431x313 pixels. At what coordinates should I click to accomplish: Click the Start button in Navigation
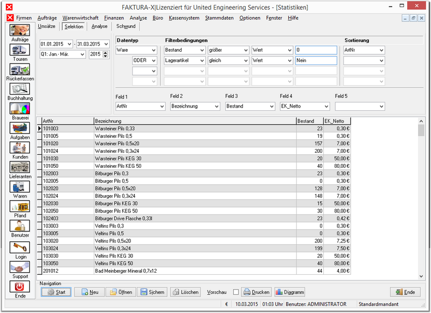click(56, 292)
